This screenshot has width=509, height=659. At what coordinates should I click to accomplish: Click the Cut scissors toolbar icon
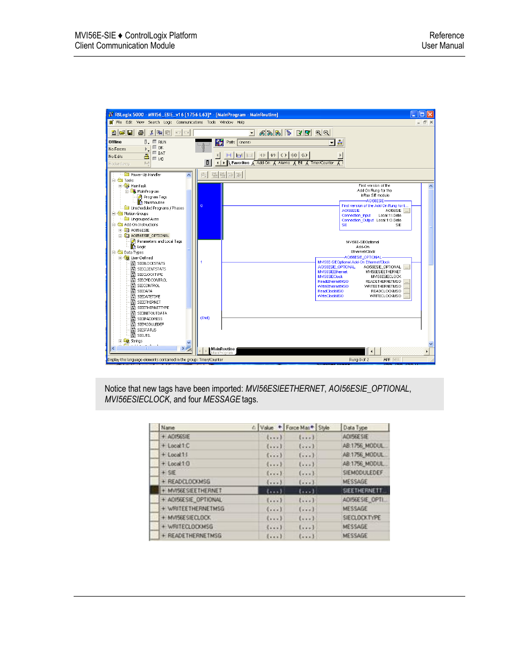[x=152, y=133]
